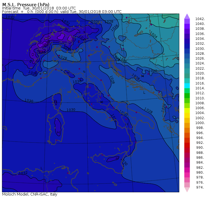Click the H marker over Sardinia
206x198 pixels.
click(x=58, y=132)
